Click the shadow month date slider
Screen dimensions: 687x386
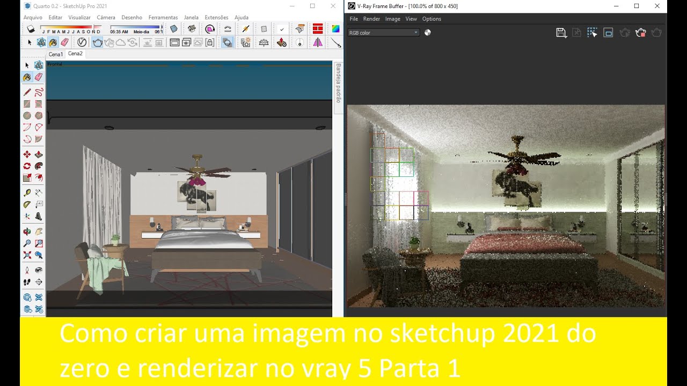coord(71,27)
